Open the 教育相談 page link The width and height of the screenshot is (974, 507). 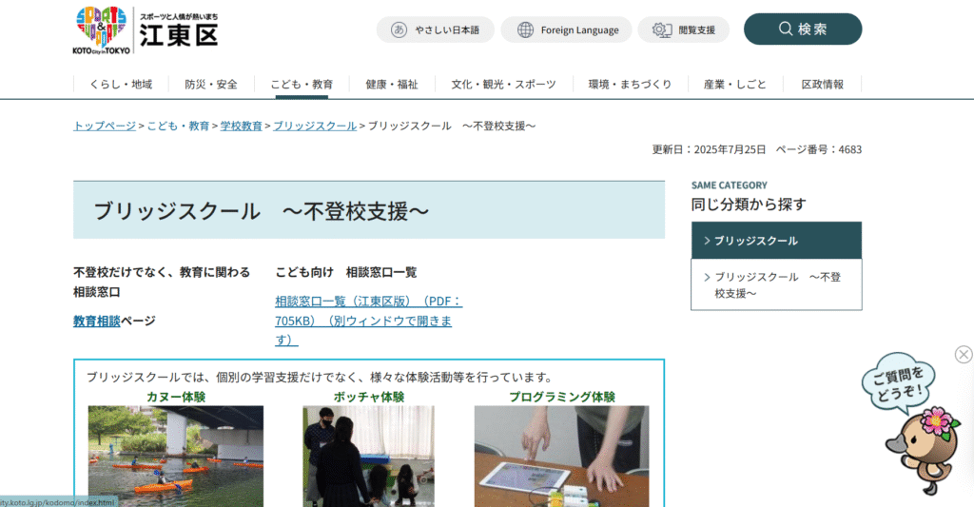(x=97, y=322)
